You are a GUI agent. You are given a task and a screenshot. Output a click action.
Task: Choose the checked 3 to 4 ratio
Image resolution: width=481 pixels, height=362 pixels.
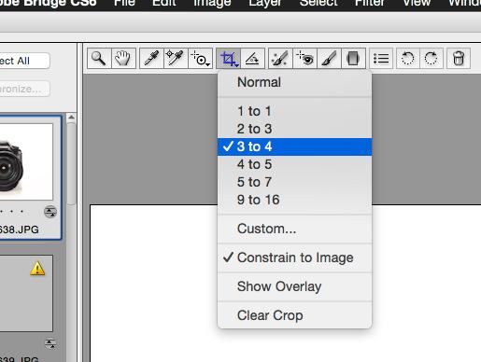pyautogui.click(x=294, y=146)
